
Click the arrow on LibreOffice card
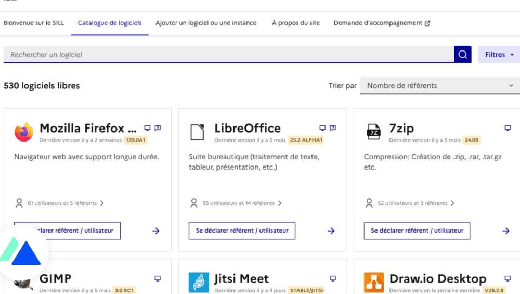331,231
